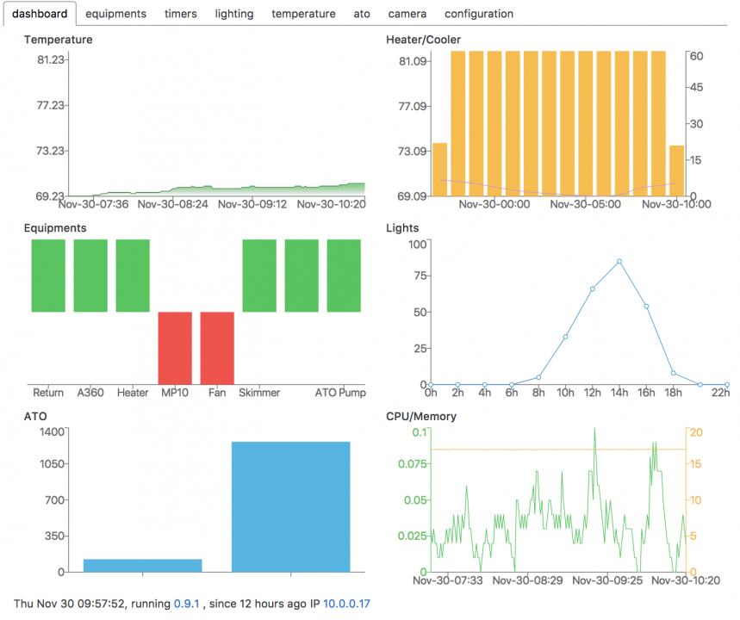This screenshot has width=740, height=620.
Task: View the camera tab
Action: click(x=407, y=14)
